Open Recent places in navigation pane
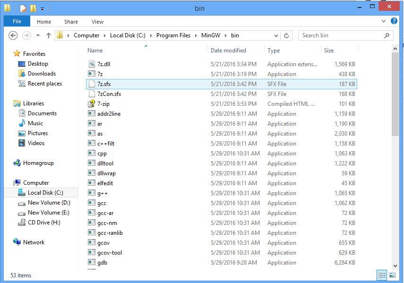This screenshot has width=404, height=283. tap(45, 84)
